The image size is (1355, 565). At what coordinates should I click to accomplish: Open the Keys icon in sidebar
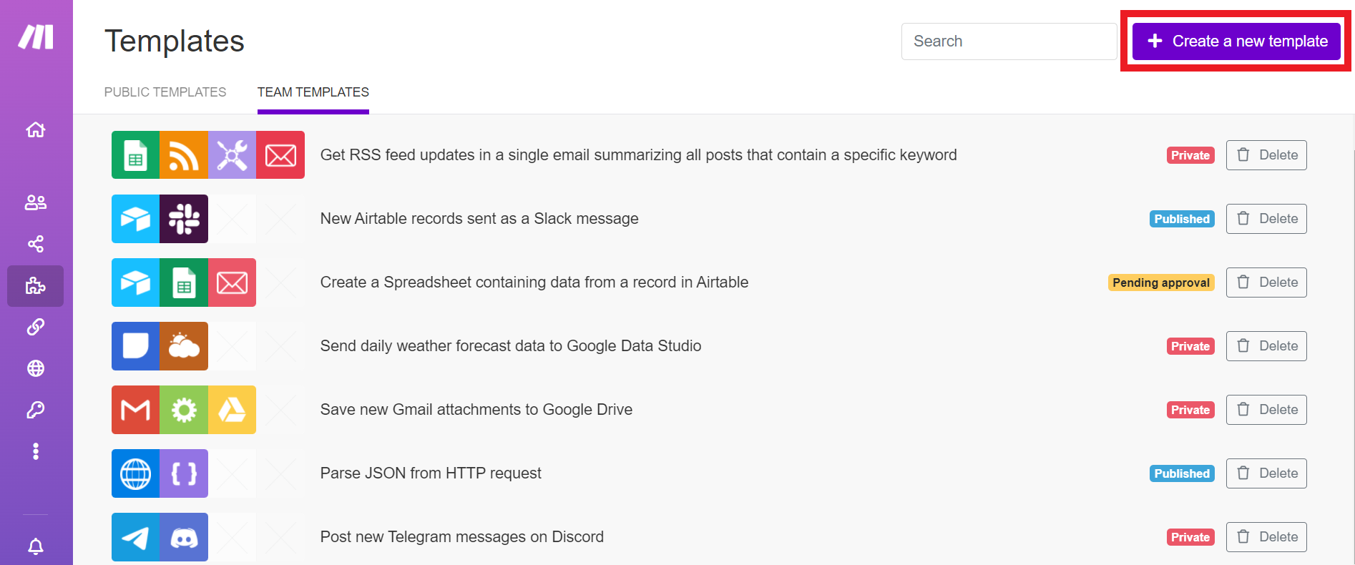click(36, 410)
